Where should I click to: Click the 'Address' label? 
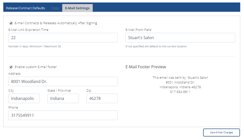pos(15,73)
